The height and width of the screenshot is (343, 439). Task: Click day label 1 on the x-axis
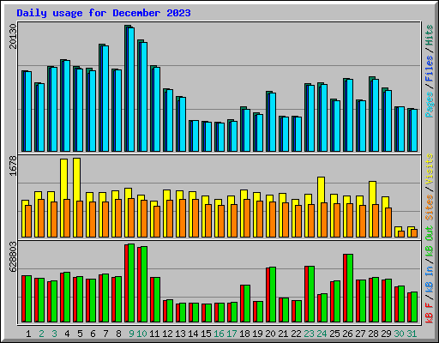pyautogui.click(x=28, y=334)
